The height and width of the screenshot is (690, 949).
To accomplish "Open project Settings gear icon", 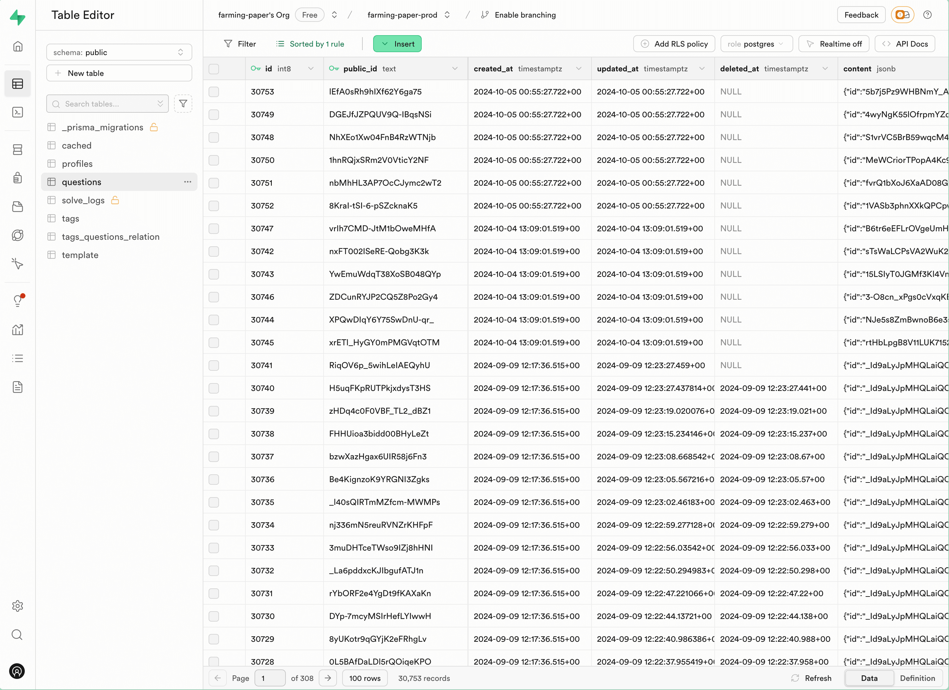I will (18, 606).
